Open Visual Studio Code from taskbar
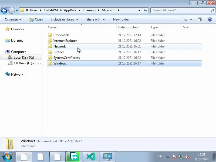Viewport: 216px width, 162px height. 91,157
